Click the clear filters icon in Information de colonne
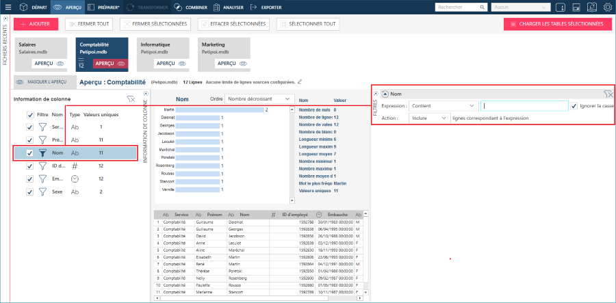The image size is (616, 303). (131, 99)
